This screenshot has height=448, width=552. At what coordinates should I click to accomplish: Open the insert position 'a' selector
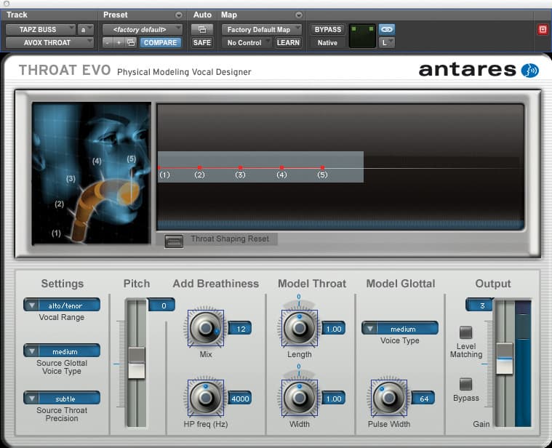point(86,30)
